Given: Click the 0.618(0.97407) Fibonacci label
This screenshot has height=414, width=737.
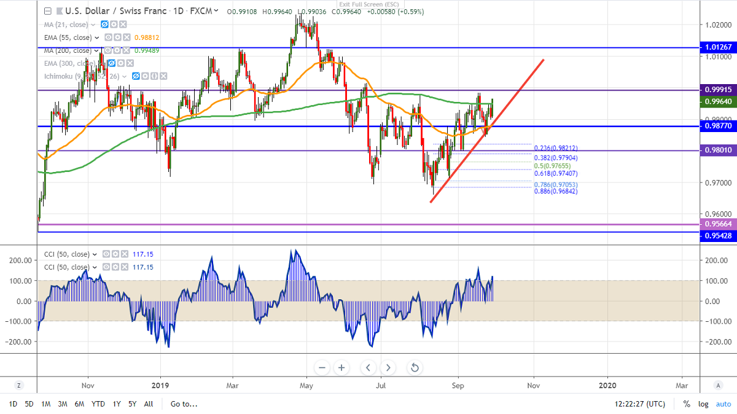Looking at the screenshot, I should (x=556, y=174).
